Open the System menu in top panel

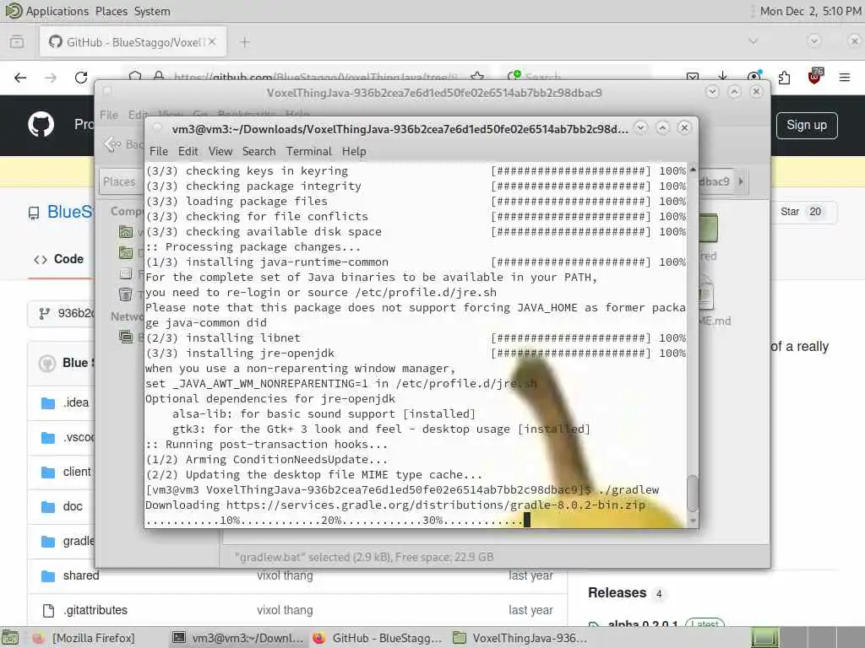pos(152,11)
